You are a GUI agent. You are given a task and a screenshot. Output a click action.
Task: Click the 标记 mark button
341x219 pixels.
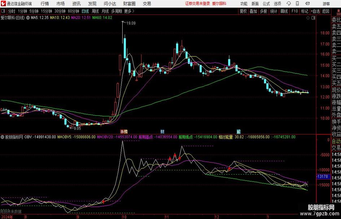pyautogui.click(x=304, y=11)
